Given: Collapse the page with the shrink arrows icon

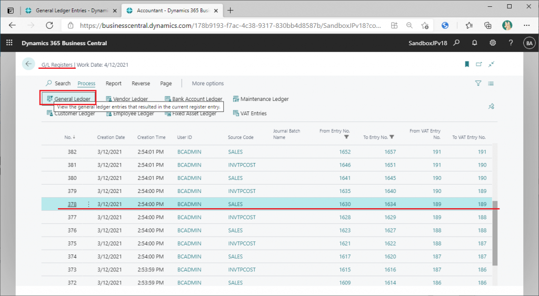Looking at the screenshot, I should 491,64.
